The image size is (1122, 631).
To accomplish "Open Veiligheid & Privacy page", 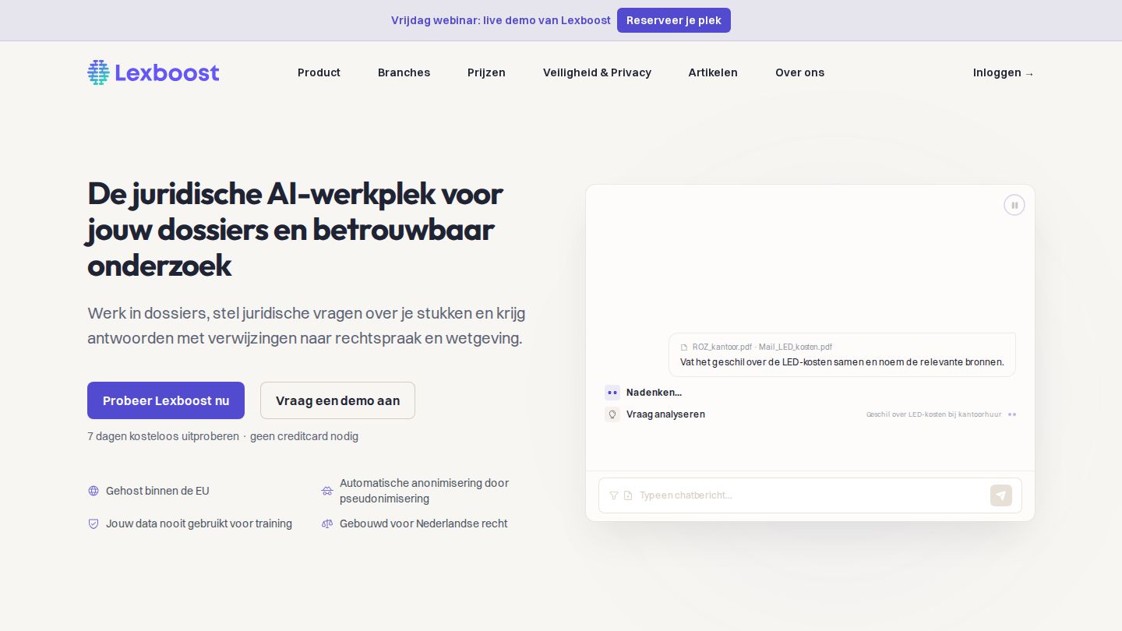I will point(597,72).
